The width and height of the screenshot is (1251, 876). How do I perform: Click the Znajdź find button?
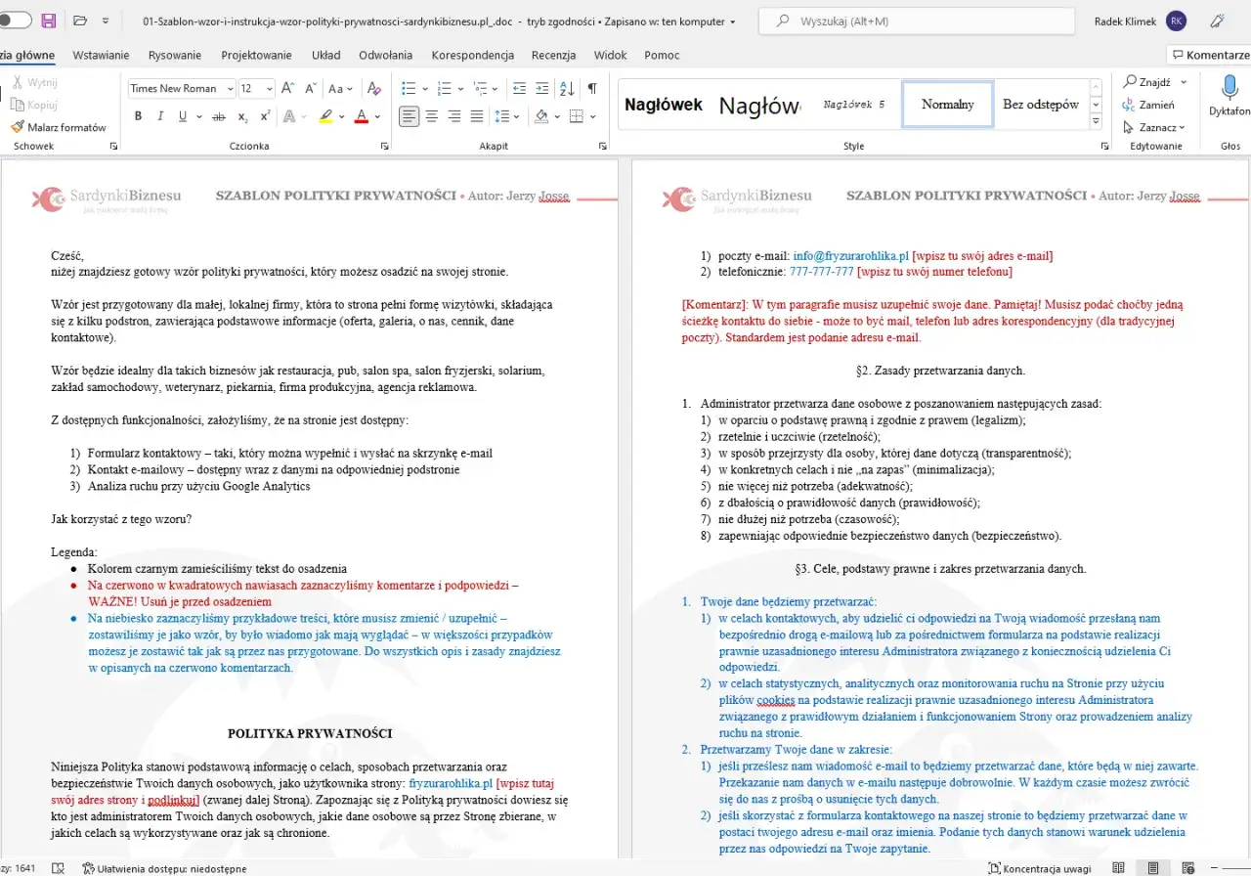pos(1147,82)
